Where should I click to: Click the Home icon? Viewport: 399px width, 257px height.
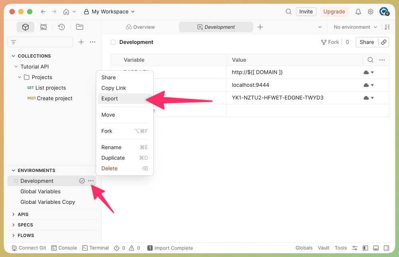(66, 12)
